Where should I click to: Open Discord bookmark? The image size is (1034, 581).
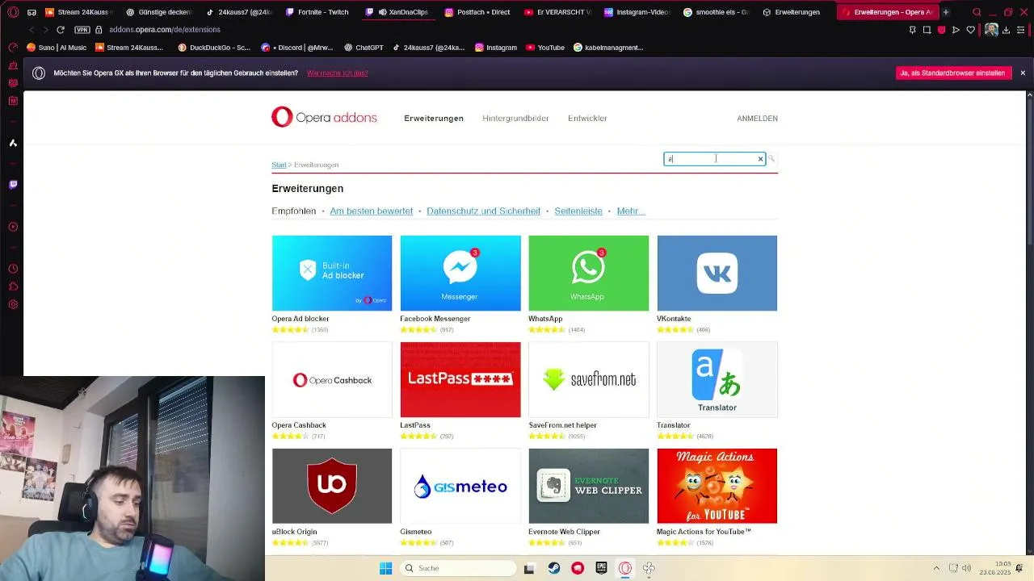[x=297, y=48]
